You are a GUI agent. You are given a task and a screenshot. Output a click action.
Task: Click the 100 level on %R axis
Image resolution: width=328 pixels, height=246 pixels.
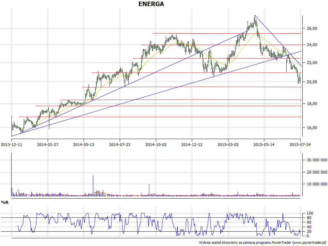[310, 213]
